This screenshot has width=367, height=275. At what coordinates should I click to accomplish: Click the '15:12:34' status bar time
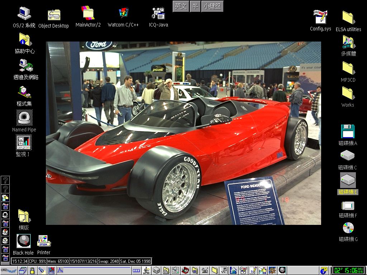point(20,261)
